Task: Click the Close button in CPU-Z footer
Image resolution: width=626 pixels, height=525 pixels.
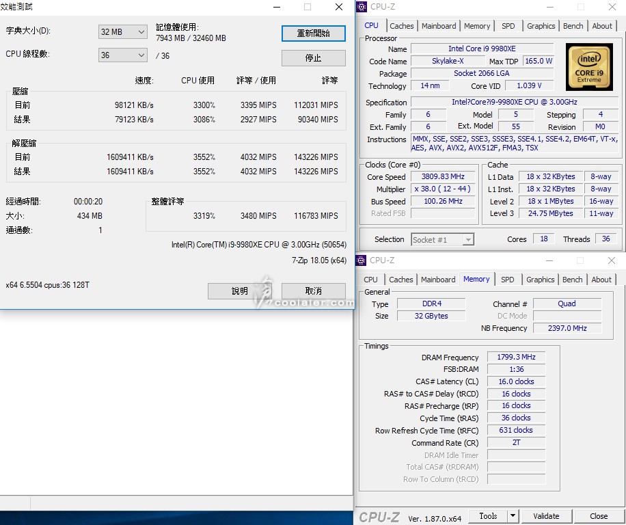Action: (x=599, y=516)
